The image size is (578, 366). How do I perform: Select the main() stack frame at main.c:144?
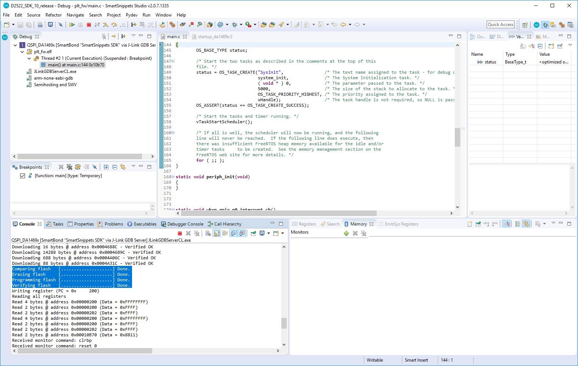76,65
